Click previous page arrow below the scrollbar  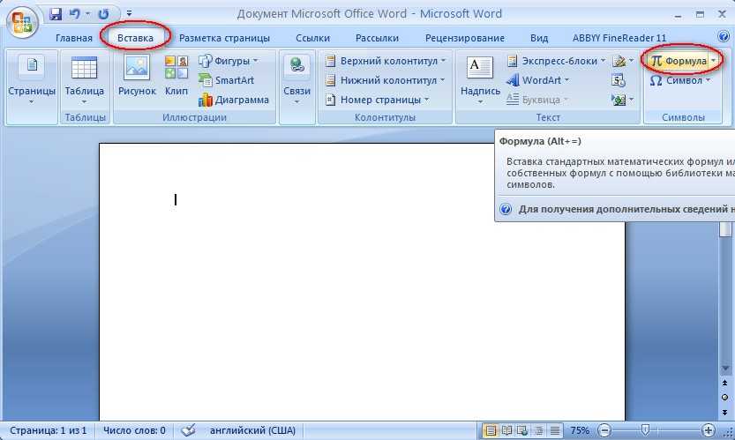click(x=724, y=384)
